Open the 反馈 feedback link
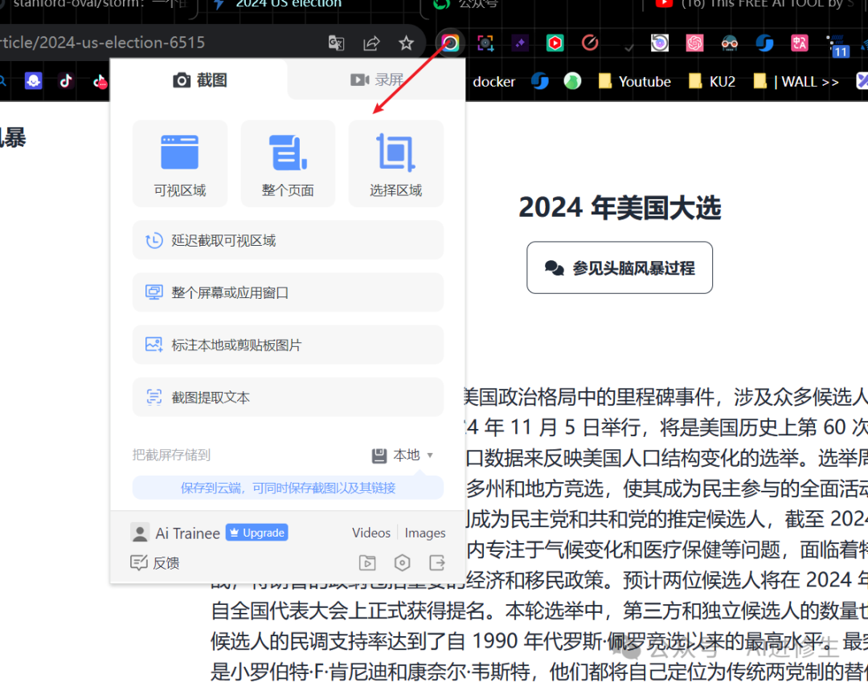Viewport: 868px width, 682px height. [155, 563]
